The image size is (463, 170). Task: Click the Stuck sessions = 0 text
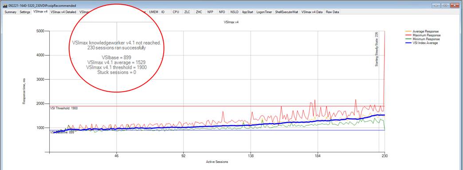(116, 73)
